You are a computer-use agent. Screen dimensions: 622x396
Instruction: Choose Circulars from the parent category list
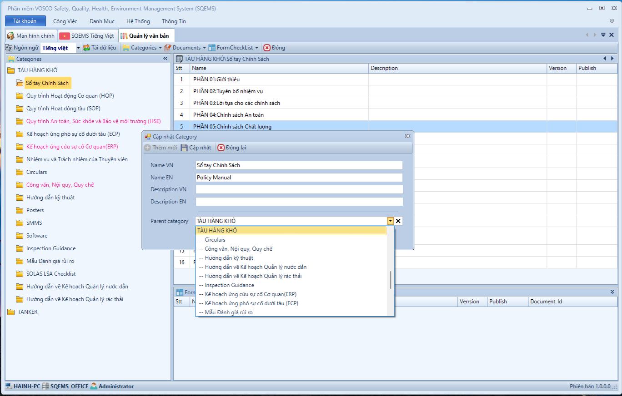pos(215,240)
